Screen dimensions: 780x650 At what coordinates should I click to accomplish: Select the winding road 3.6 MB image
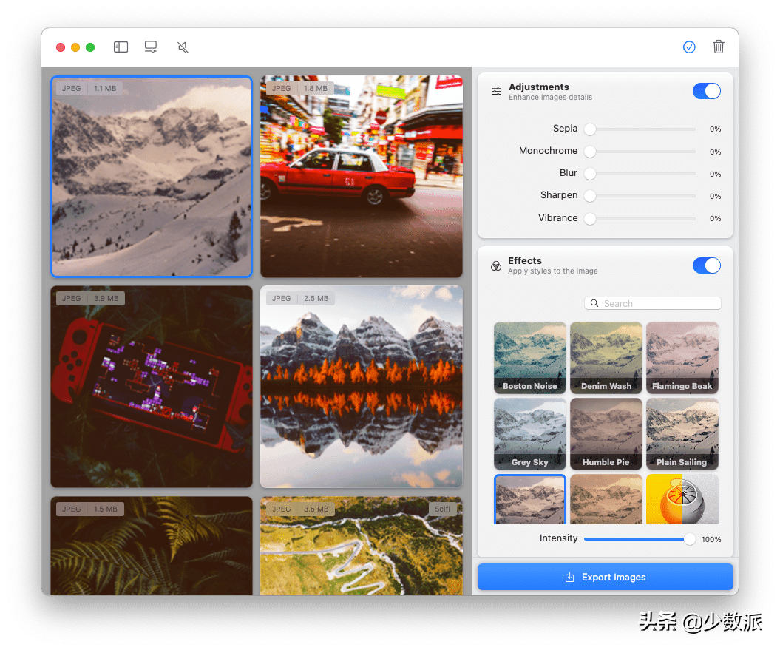pos(362,546)
